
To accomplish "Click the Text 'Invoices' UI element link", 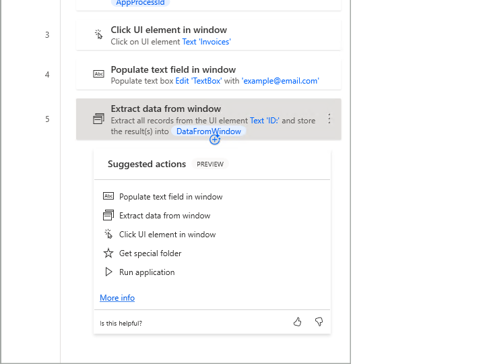I will tap(206, 42).
